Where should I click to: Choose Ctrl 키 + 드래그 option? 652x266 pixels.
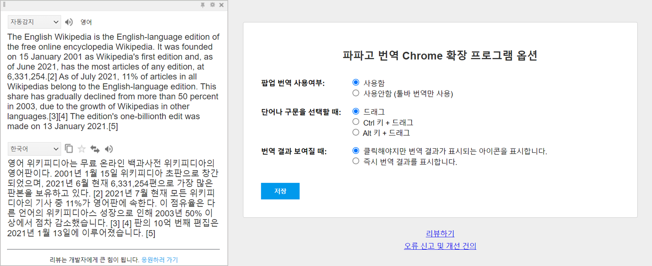point(356,122)
